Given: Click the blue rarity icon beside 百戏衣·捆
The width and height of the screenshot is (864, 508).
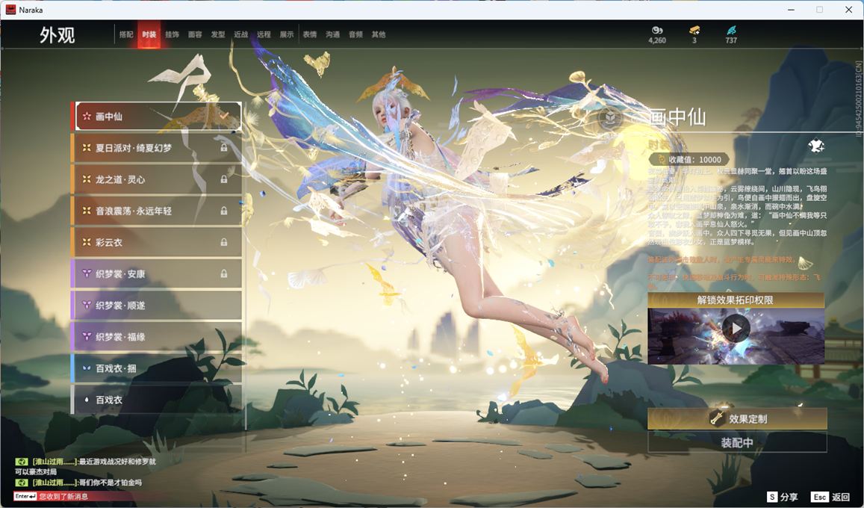Looking at the screenshot, I should coord(87,368).
